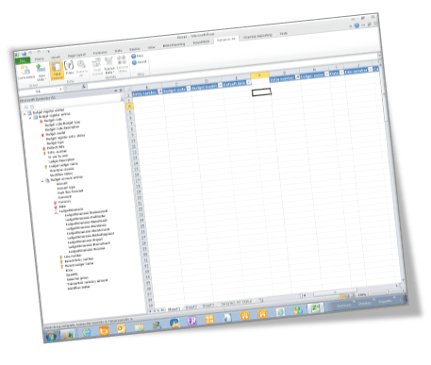The height and width of the screenshot is (365, 431).
Task: Click red X icon beside Default date field
Action: 44,148
